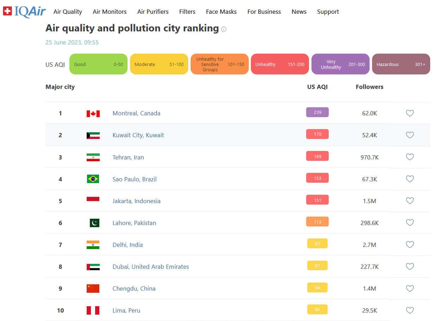The width and height of the screenshot is (439, 321).
Task: Click the purple 239 AQI badge
Action: click(317, 112)
